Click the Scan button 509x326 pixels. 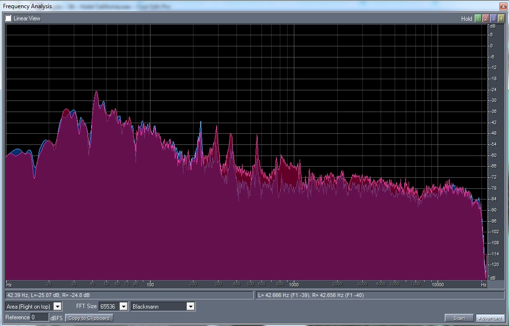[x=459, y=318]
